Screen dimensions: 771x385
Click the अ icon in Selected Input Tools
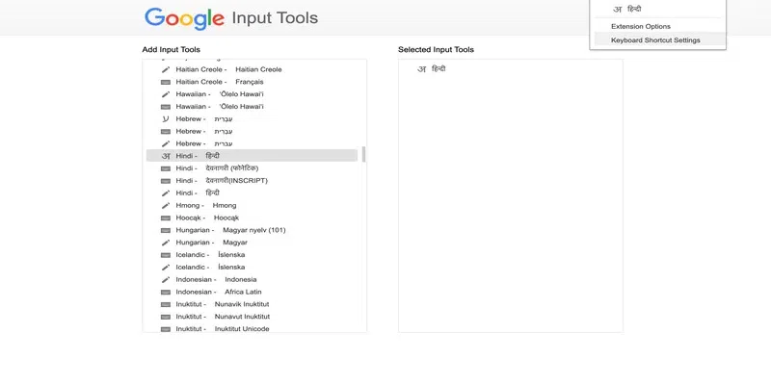pyautogui.click(x=421, y=69)
